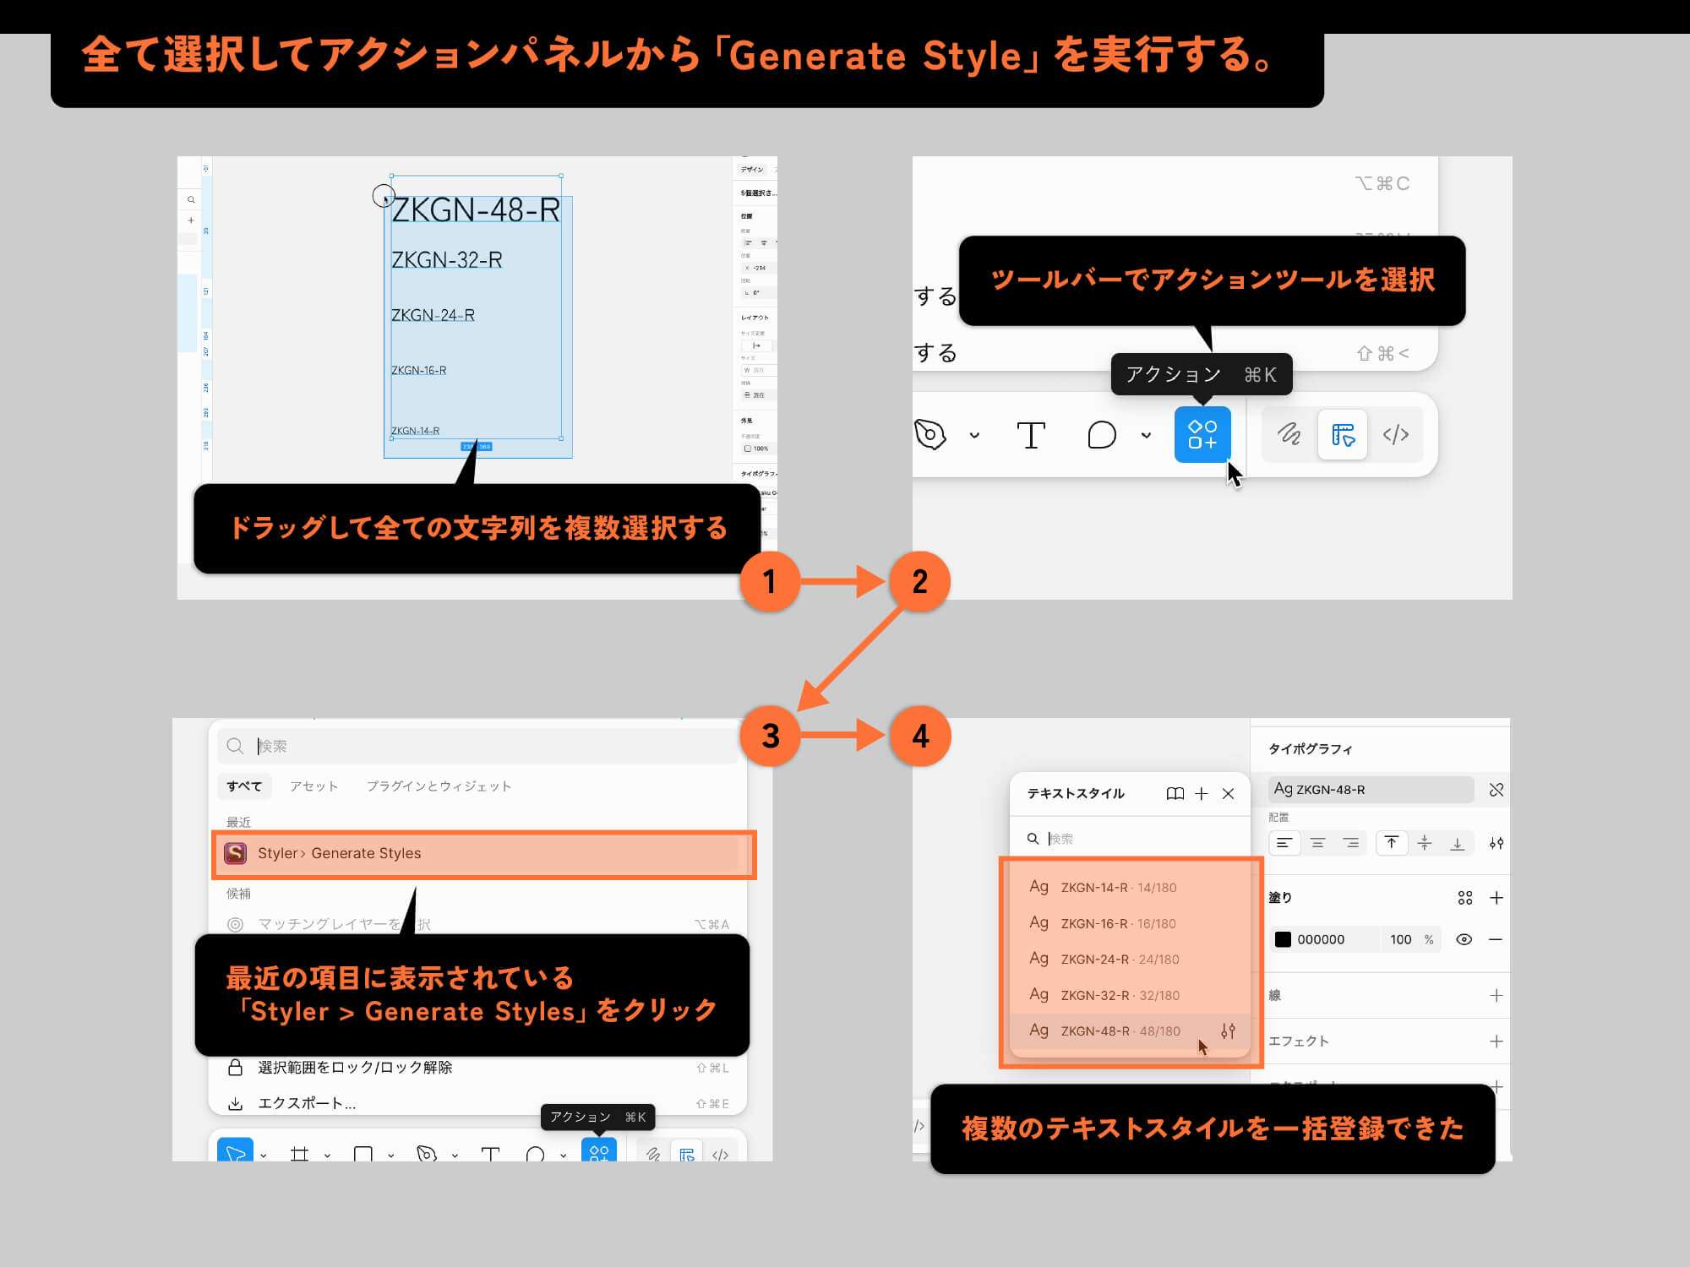
Task: Switch to Draw mode in step 2 toolbar
Action: point(1289,435)
